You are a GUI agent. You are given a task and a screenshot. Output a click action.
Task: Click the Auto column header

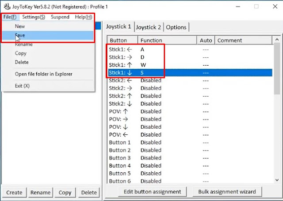click(x=206, y=40)
